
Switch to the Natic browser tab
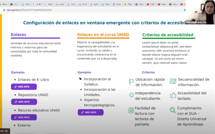tap(162, 4)
